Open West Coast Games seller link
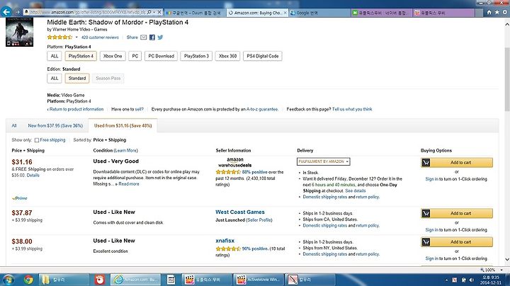The height and width of the screenshot is (286, 510). click(x=240, y=212)
